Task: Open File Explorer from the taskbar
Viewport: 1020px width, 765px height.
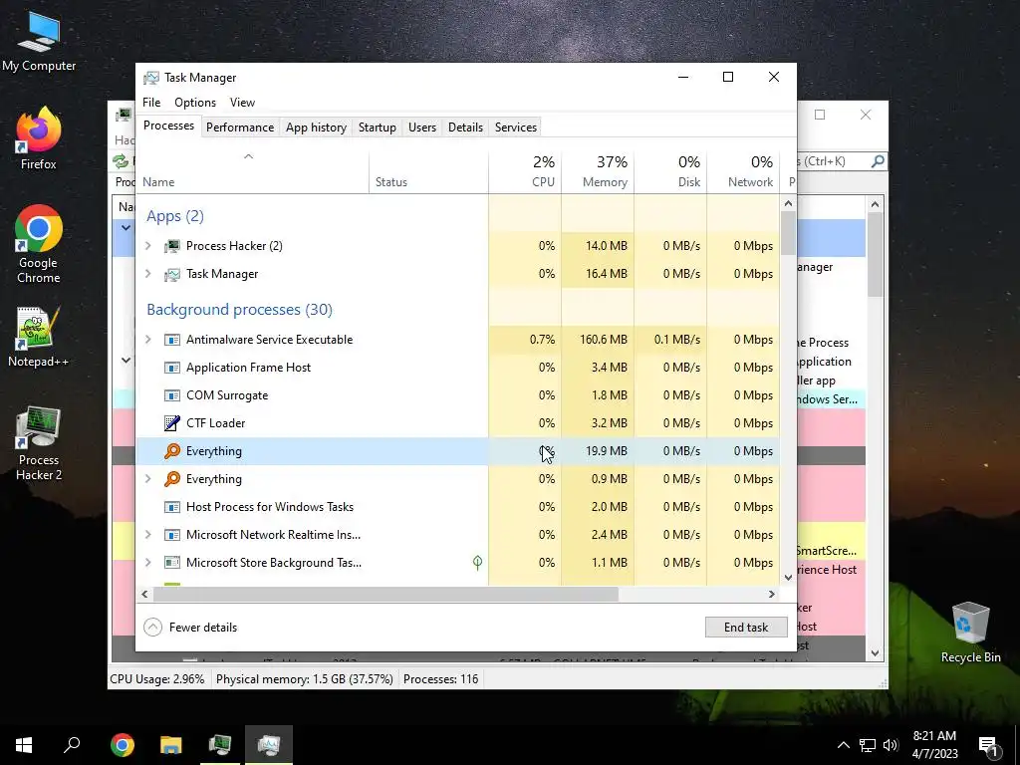Action: (171, 745)
